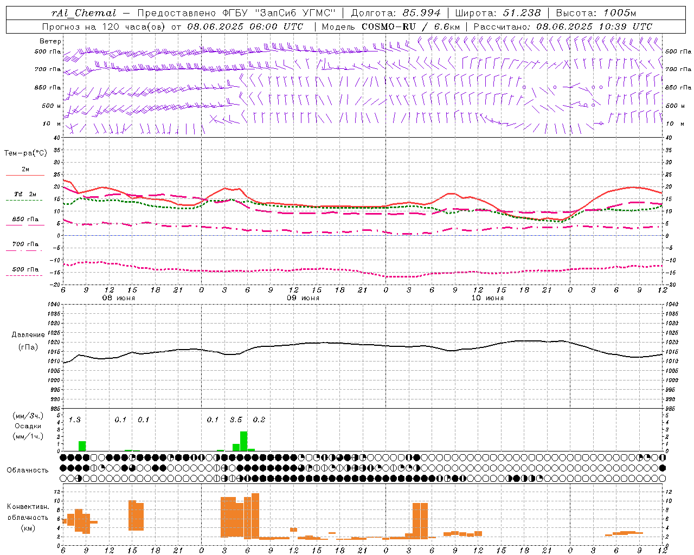Click the "(гПа)" unit label under Давление
694x555 pixels.
pos(28,347)
